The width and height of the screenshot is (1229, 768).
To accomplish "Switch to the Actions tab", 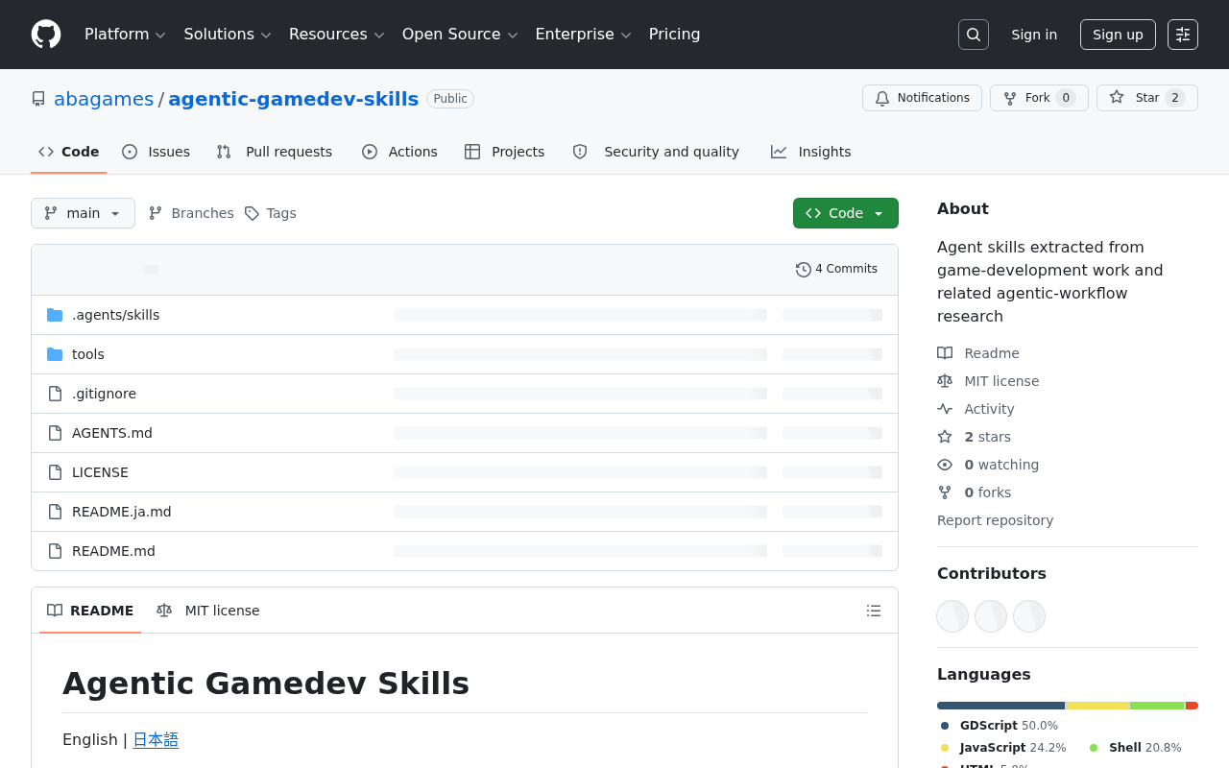I will (x=399, y=152).
